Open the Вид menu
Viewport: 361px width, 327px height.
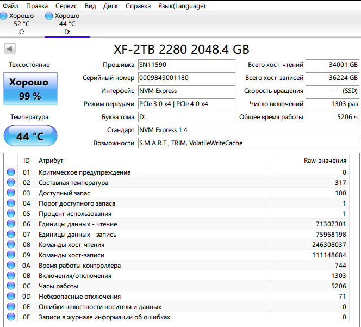(90, 6)
